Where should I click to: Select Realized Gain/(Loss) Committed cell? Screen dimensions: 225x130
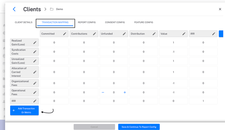click(54, 42)
